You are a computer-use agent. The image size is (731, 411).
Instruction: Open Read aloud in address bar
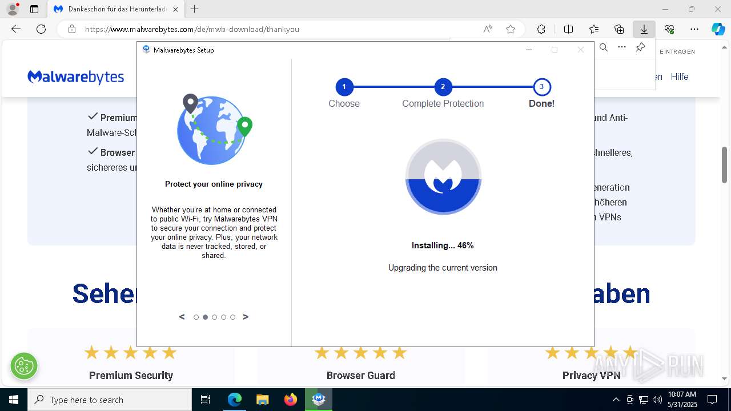point(488,29)
